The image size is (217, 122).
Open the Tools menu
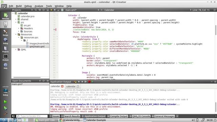(49, 6)
